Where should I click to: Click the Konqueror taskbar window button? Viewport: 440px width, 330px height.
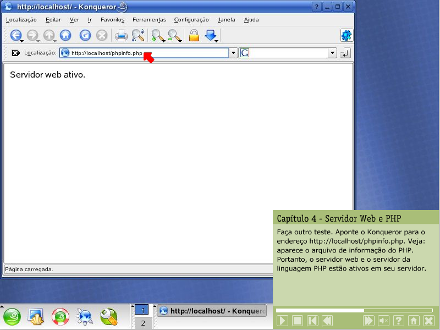click(x=212, y=311)
